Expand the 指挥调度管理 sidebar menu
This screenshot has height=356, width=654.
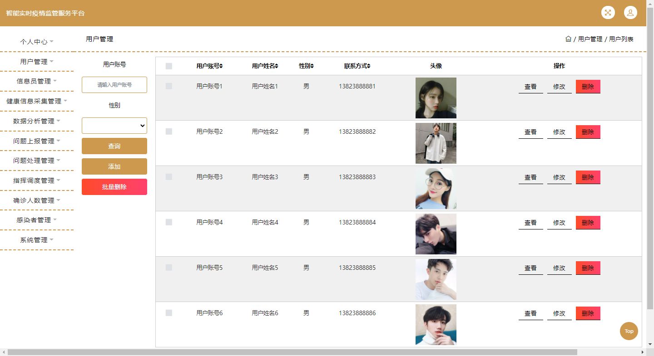[37, 180]
